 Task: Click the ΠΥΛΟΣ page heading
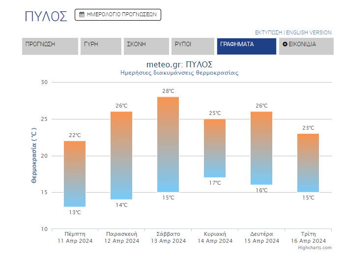[46, 16]
